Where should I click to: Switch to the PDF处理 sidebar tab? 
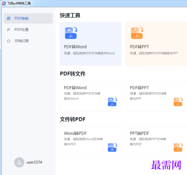tap(28, 30)
